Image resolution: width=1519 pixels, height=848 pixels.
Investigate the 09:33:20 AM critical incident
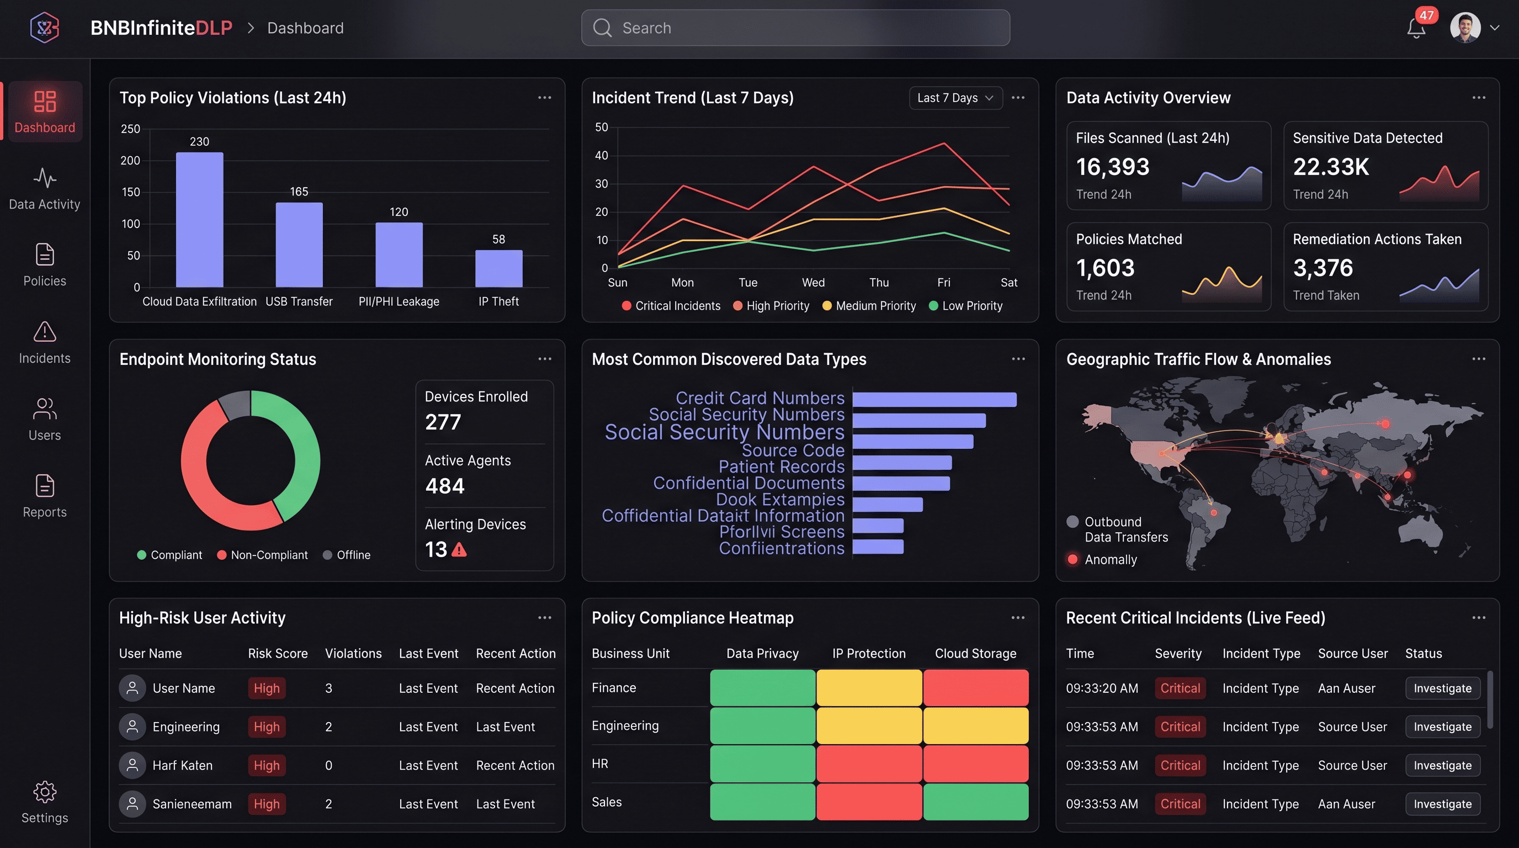(1442, 688)
